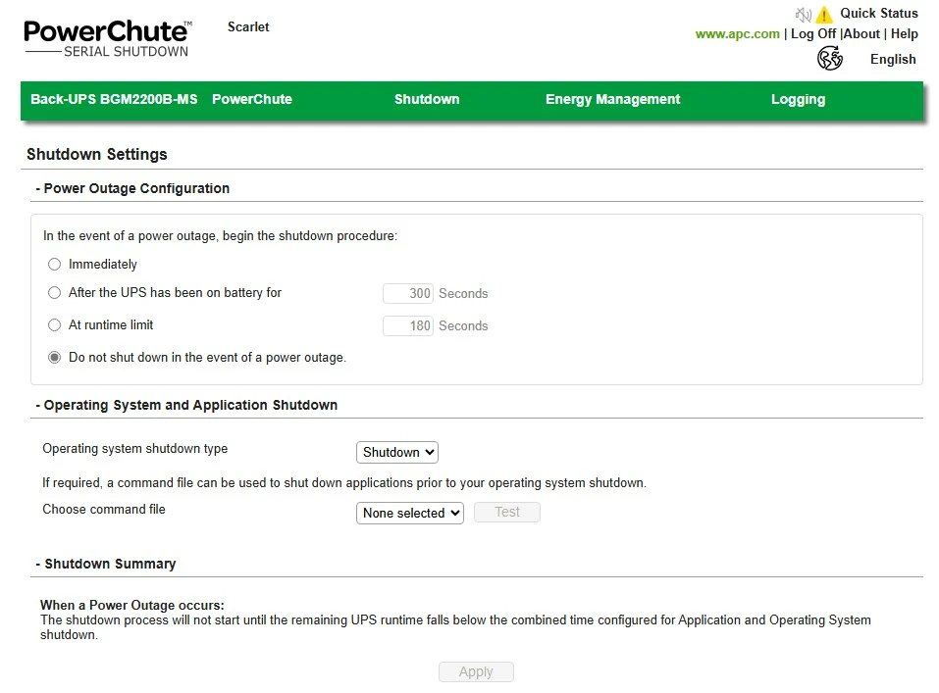Click the Scarlet host name text
939x693 pixels.
[248, 26]
